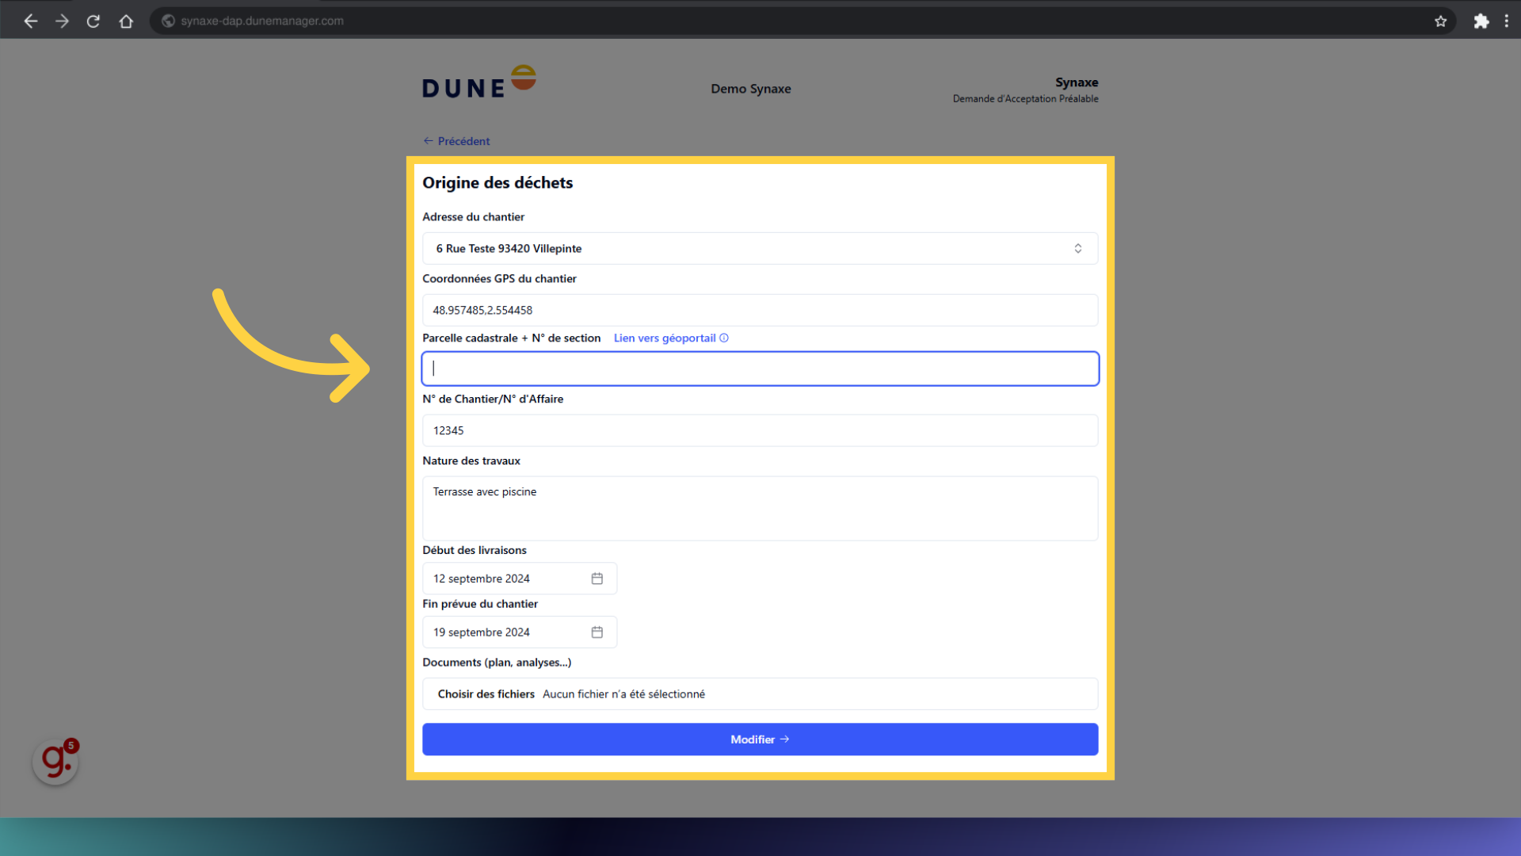Open calendar for Début des livraisons
Image resolution: width=1521 pixels, height=856 pixels.
point(597,579)
